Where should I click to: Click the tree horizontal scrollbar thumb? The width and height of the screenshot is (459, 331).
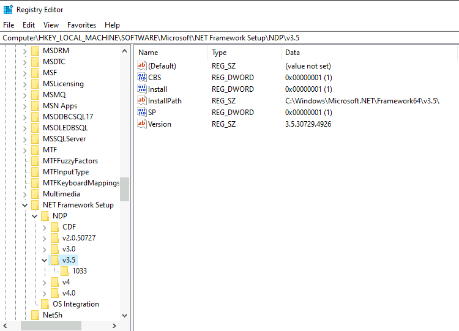click(51, 325)
